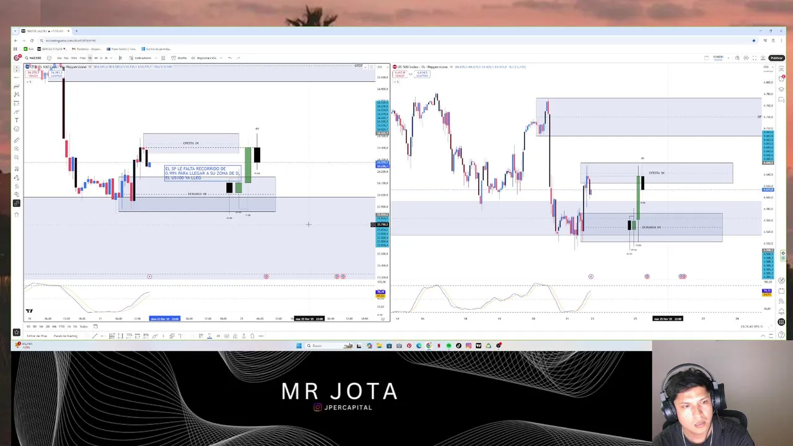Enter fullscreen mode icon
Screen dimensions: 793x446
755,58
